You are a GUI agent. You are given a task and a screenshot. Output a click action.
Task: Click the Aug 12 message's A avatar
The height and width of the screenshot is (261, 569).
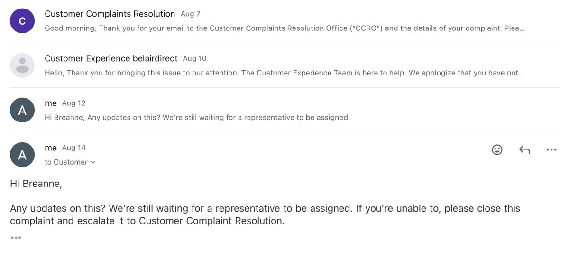[x=22, y=110]
